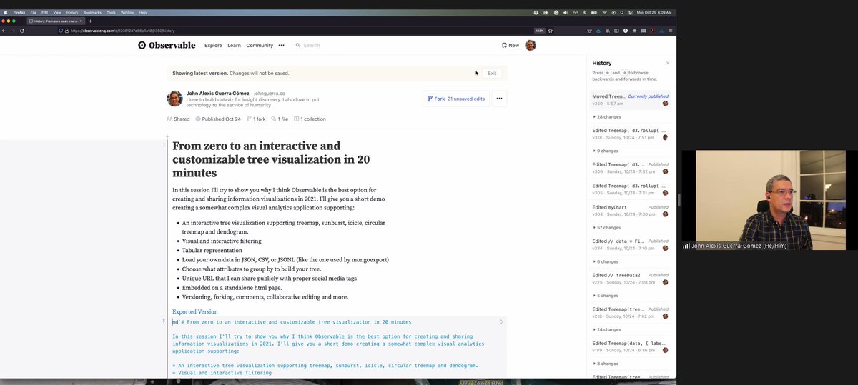Open the Exported Version link
This screenshot has width=858, height=385.
pos(195,311)
